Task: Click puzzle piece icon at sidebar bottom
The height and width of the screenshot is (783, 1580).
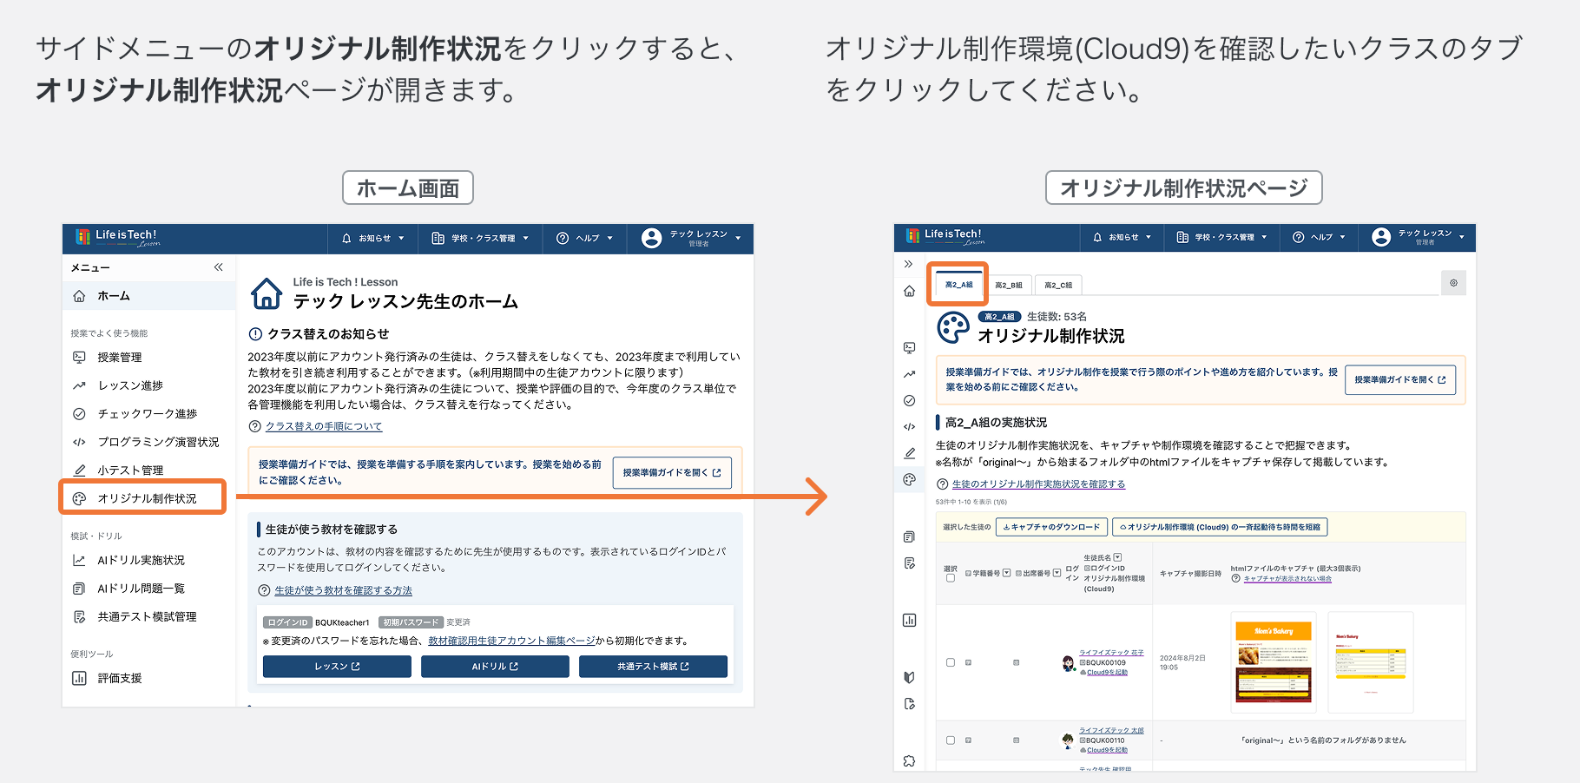Action: coord(909,760)
